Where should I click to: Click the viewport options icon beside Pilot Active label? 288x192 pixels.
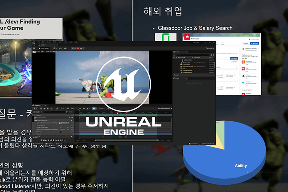tap(34, 52)
